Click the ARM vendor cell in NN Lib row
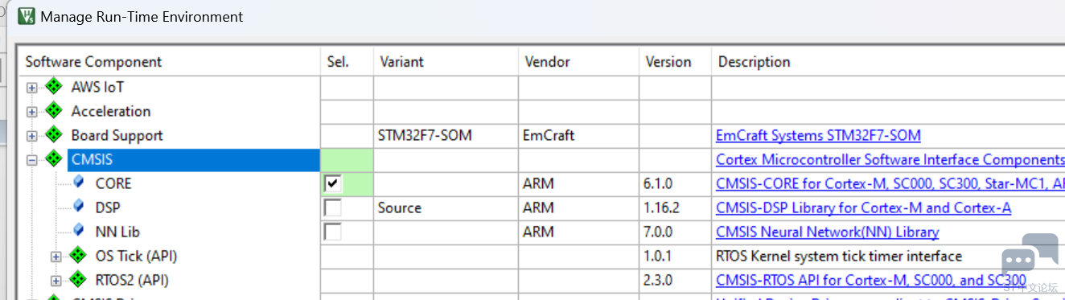This screenshot has width=1065, height=300. 578,232
